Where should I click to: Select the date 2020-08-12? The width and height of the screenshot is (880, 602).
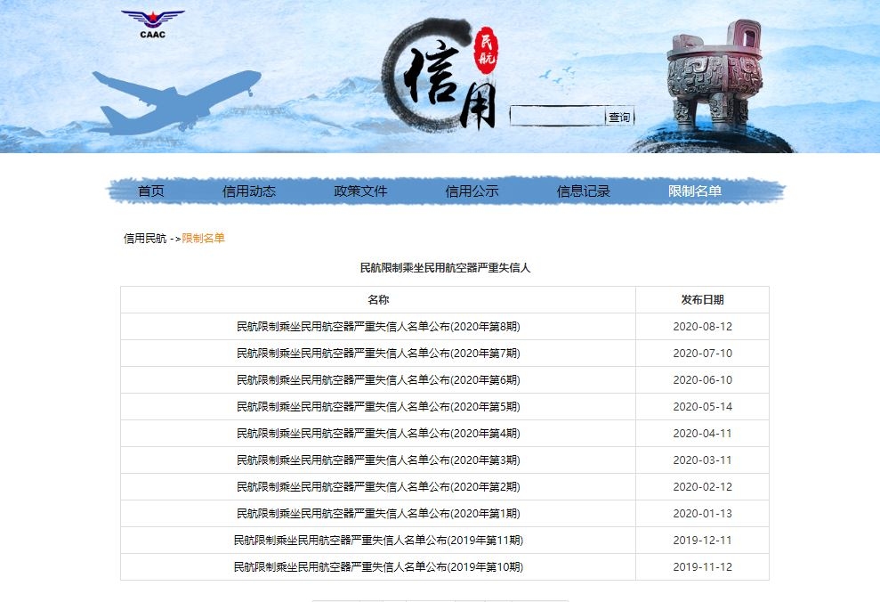coord(703,327)
